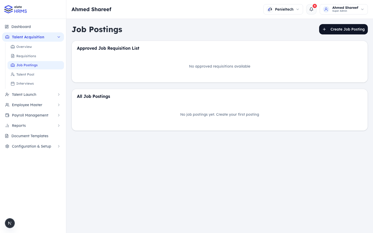
Task: Click the Interviews calendar icon
Action: 12,83
